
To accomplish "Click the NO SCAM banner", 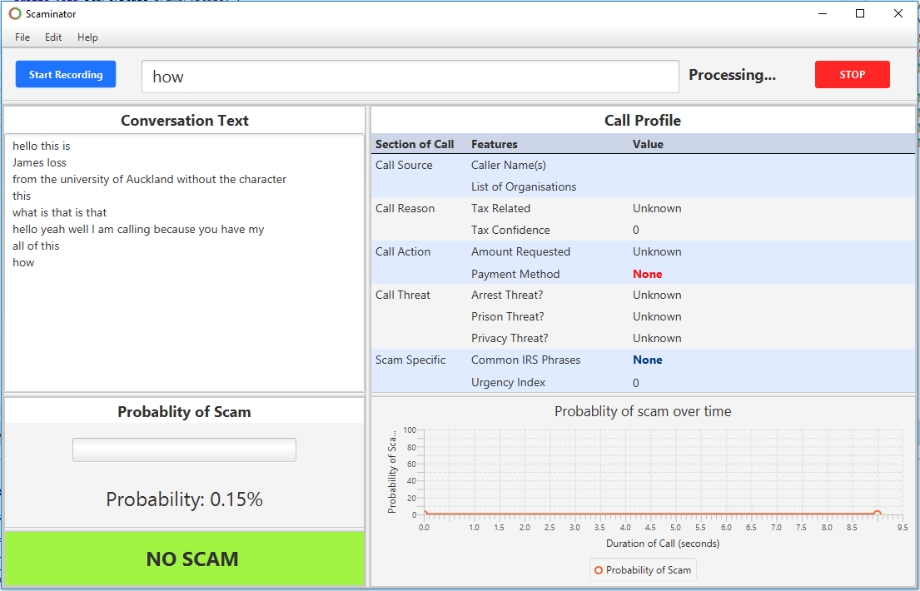I will point(184,559).
